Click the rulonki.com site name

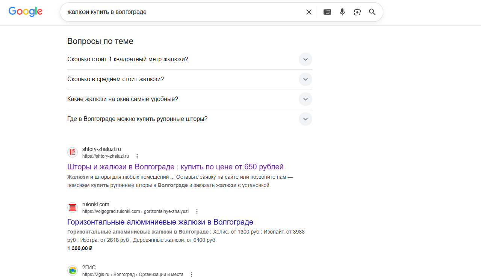point(96,204)
